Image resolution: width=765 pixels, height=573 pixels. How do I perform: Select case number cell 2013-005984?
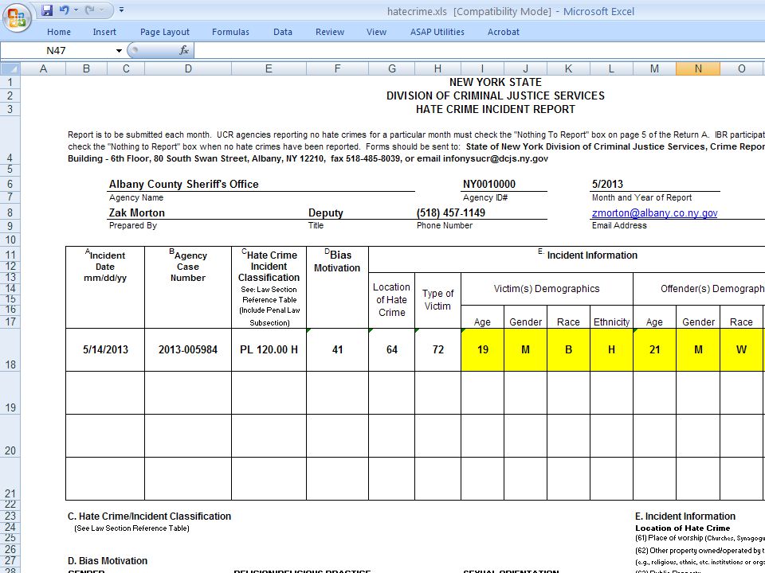point(188,350)
